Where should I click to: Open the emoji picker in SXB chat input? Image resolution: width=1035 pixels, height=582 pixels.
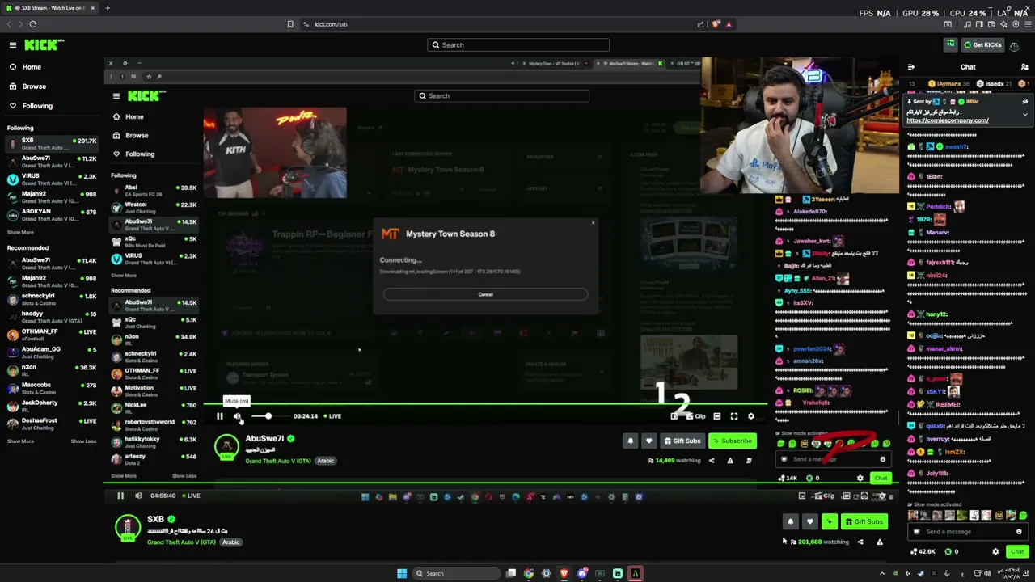pos(1019,532)
